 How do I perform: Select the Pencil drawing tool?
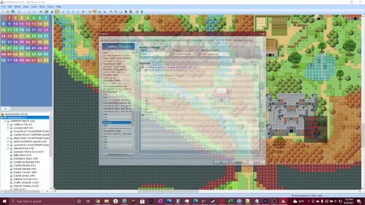[63, 11]
